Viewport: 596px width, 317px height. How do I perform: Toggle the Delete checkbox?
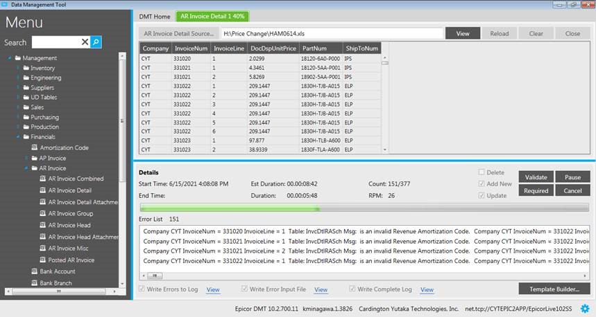click(x=482, y=172)
